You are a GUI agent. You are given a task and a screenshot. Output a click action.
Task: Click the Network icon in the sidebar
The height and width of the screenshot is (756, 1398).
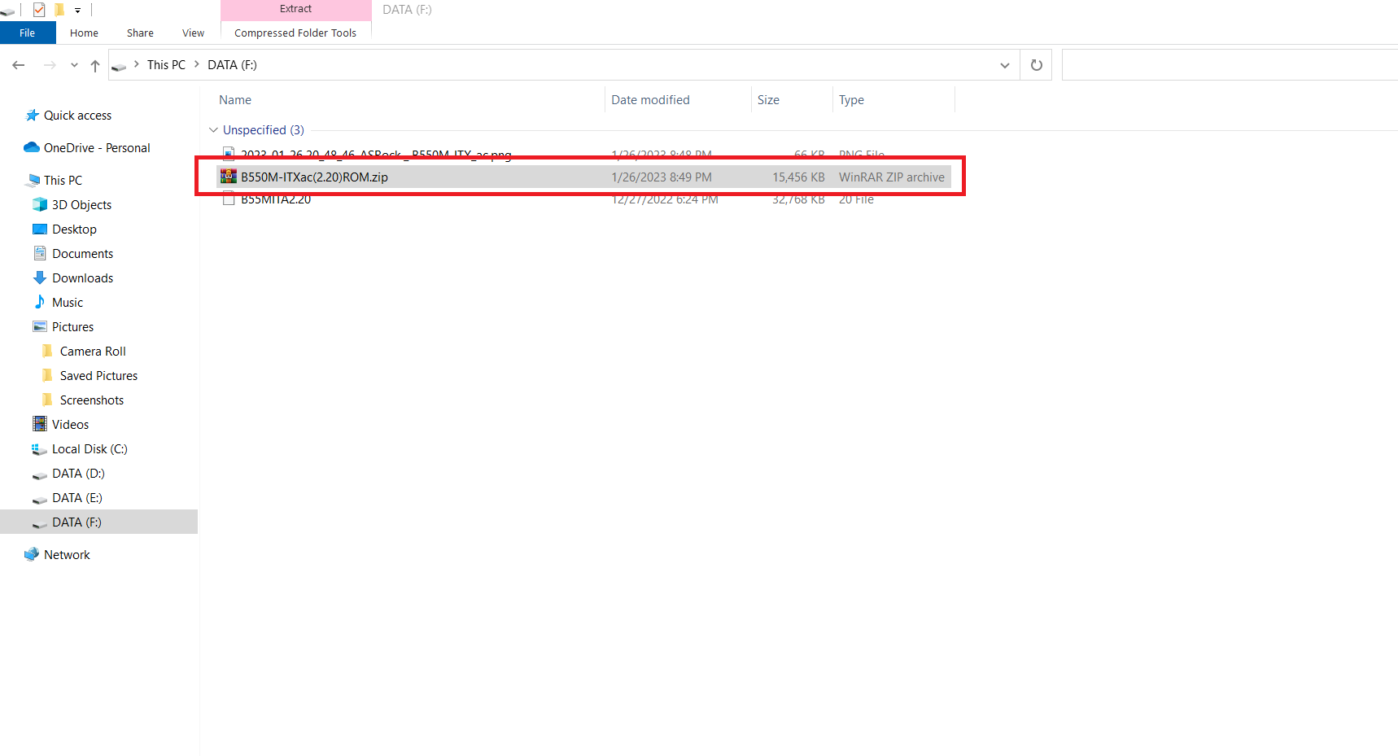click(x=32, y=554)
